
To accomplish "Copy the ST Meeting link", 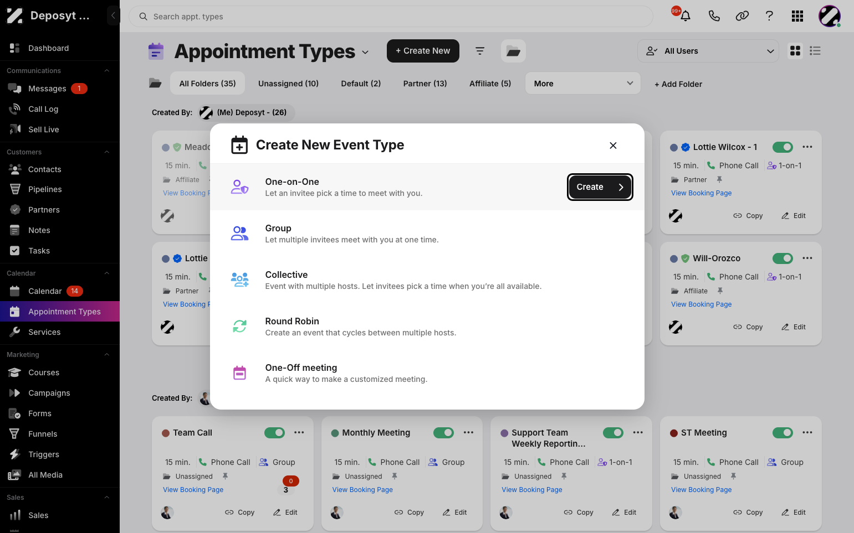I will click(x=748, y=513).
